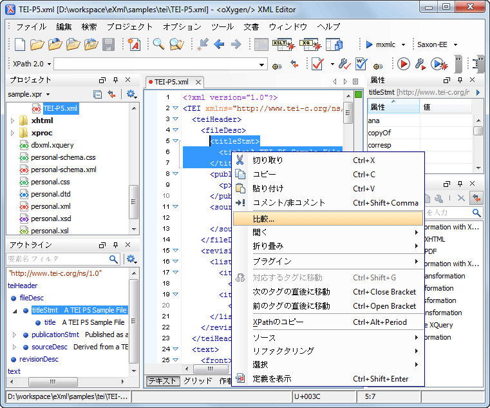Open the Project panel settings gear
Screen dimensions: 490x408
click(x=131, y=94)
